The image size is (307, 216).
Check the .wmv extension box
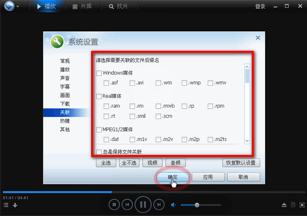click(210, 83)
